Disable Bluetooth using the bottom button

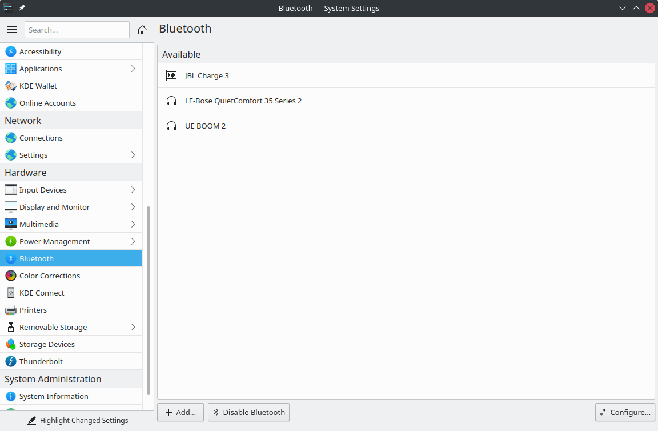(248, 412)
